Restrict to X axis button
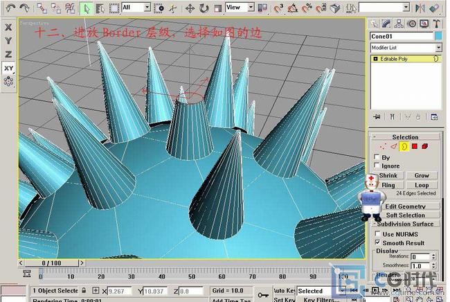Screen dimensions: 450x302 pos(8,27)
